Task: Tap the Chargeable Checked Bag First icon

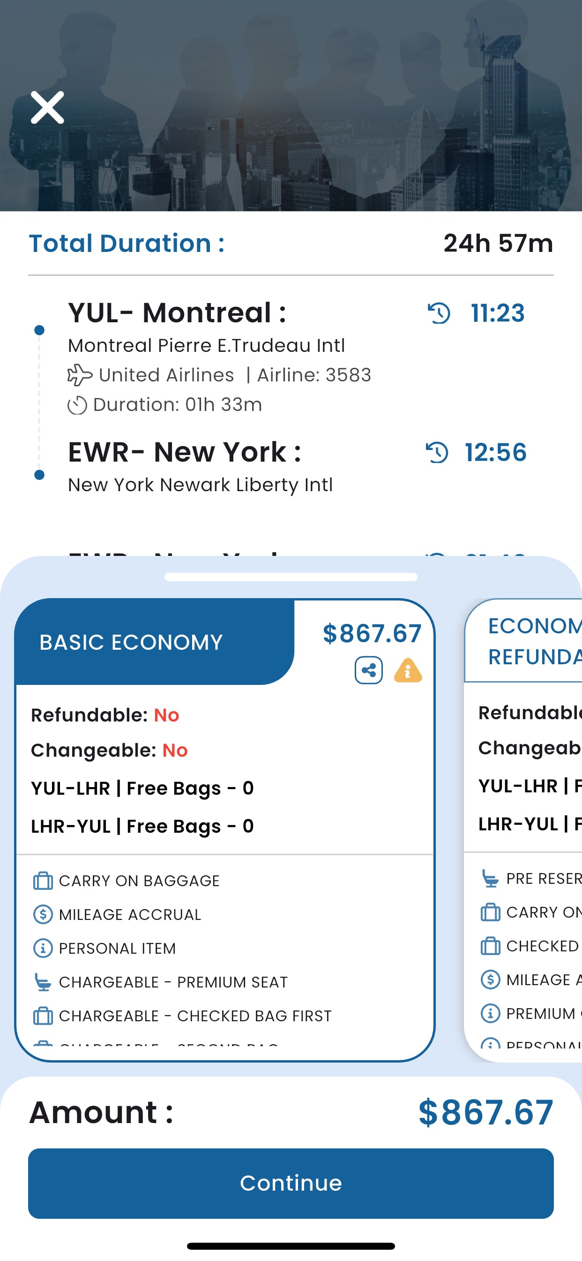Action: 43,1016
